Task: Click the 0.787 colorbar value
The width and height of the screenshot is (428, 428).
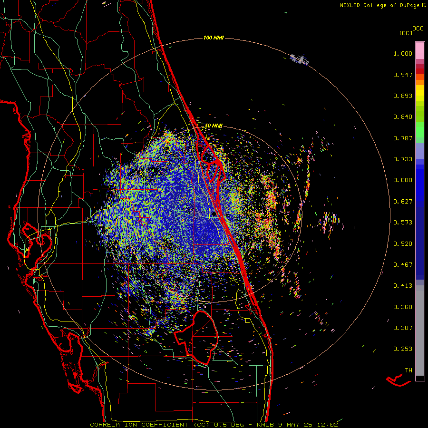Action: point(403,138)
